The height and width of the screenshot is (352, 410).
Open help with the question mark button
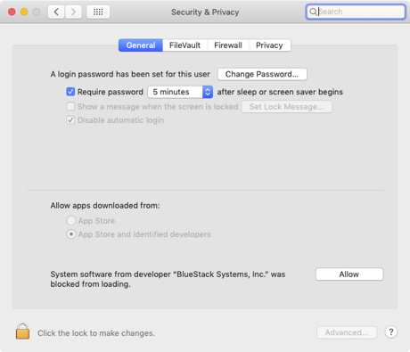click(x=391, y=332)
